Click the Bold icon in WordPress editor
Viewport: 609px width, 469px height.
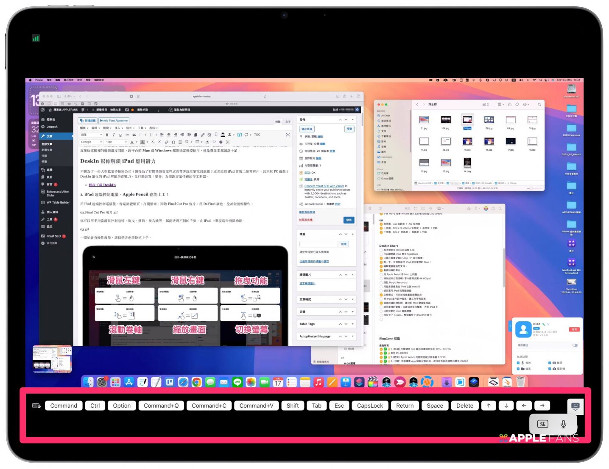pos(107,135)
